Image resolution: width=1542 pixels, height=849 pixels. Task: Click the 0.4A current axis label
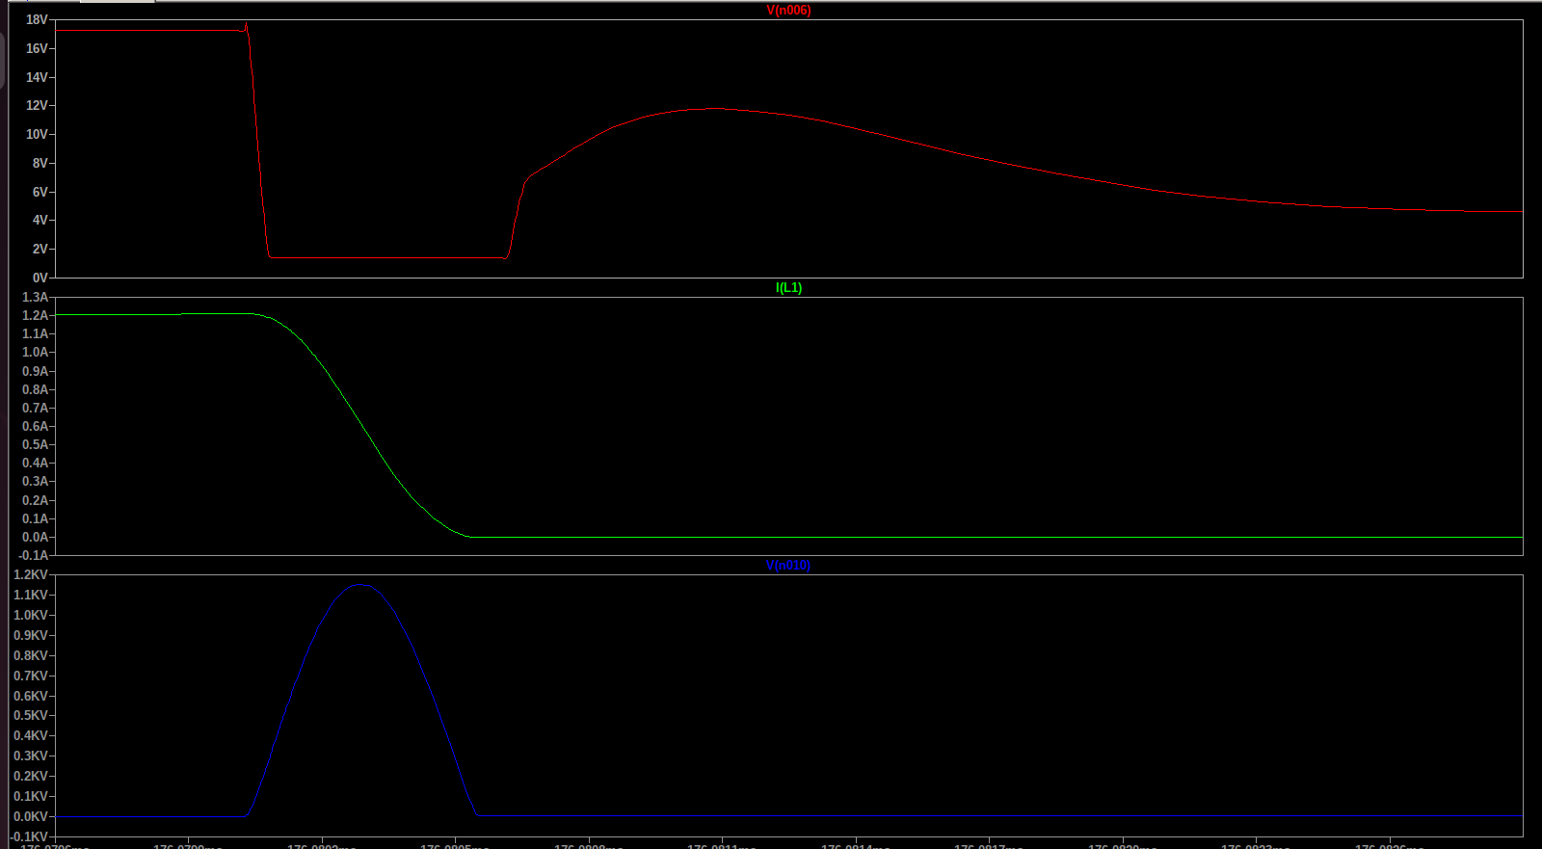(35, 463)
